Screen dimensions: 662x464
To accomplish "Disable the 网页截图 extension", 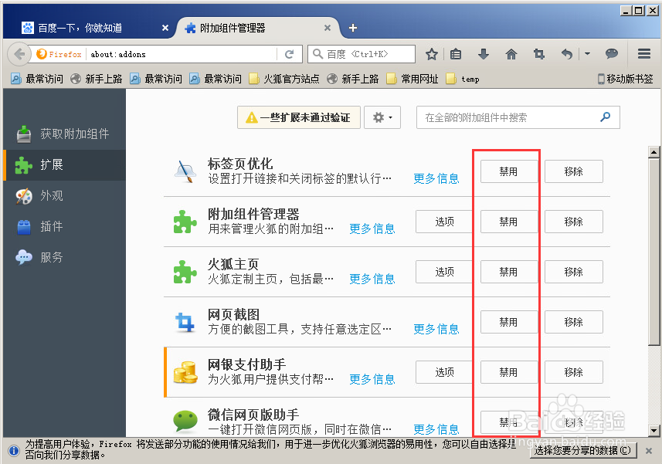I will coord(508,322).
